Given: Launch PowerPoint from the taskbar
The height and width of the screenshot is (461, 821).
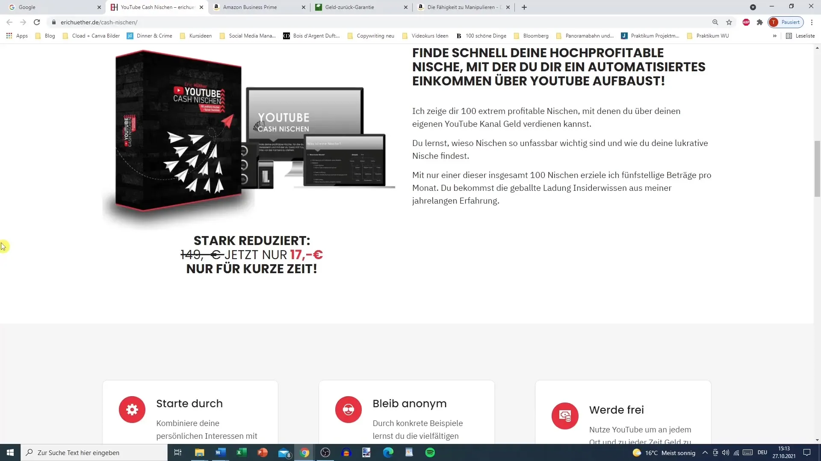Looking at the screenshot, I should pyautogui.click(x=262, y=452).
